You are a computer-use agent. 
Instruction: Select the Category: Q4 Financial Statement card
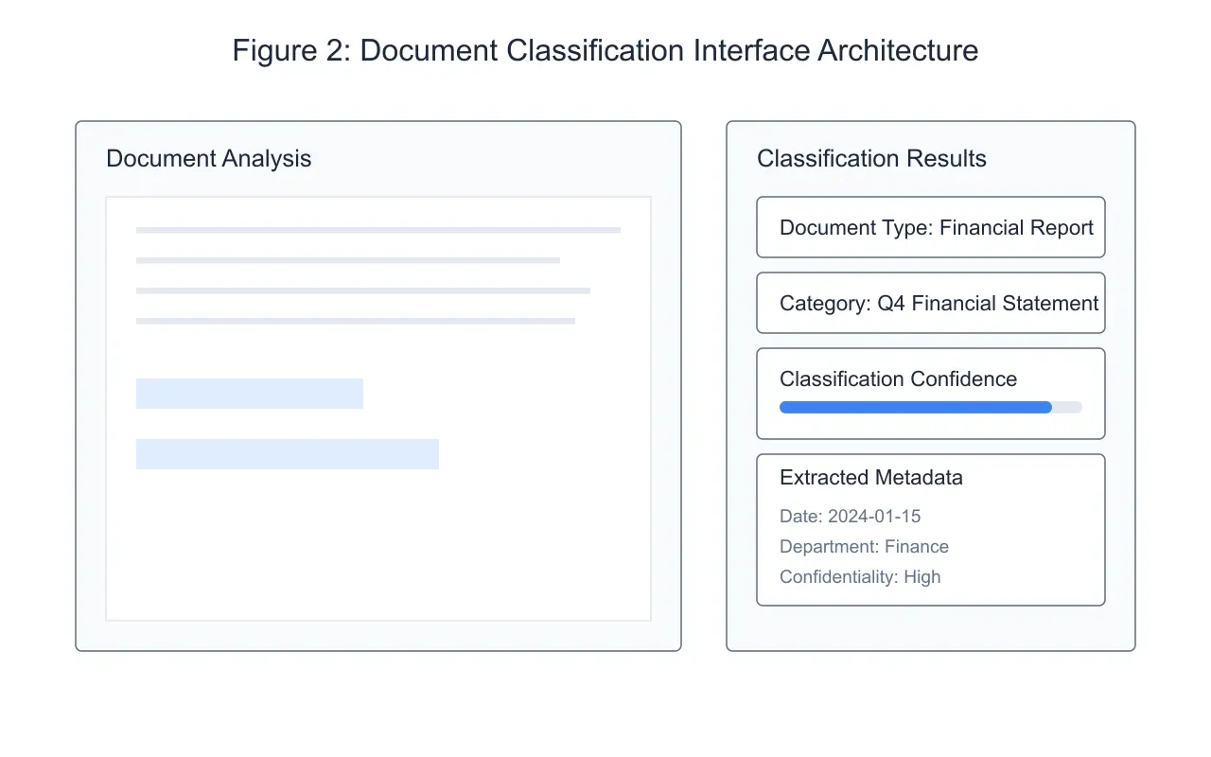(930, 303)
